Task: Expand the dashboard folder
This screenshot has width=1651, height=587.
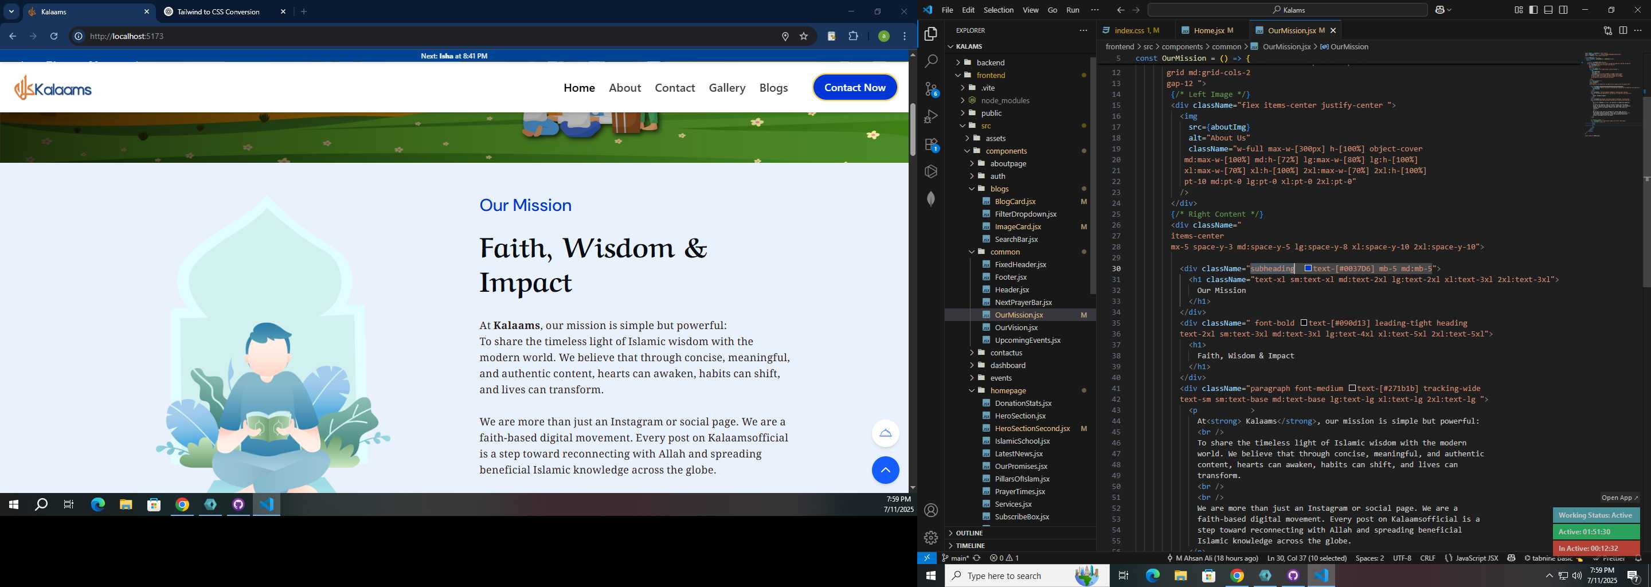Action: click(1008, 365)
